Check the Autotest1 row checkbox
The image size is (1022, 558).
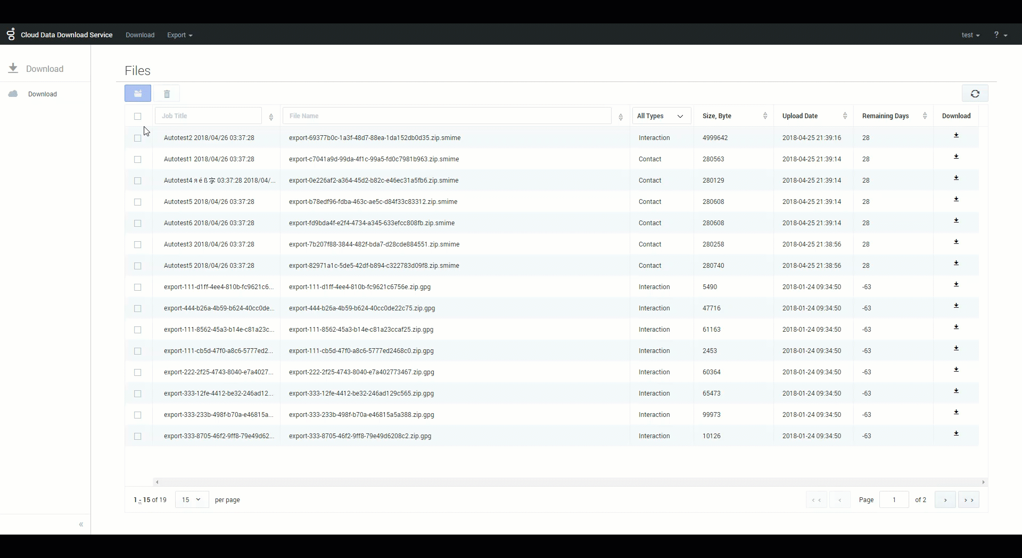(138, 159)
